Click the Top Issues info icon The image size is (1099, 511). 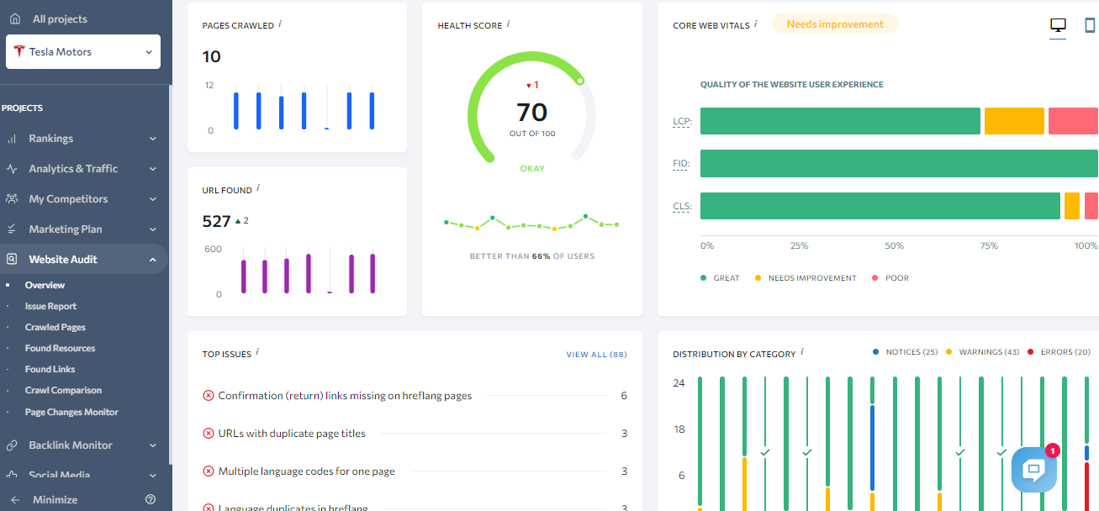(257, 352)
